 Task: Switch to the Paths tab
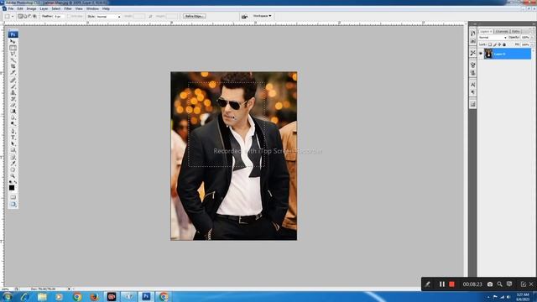pos(516,31)
